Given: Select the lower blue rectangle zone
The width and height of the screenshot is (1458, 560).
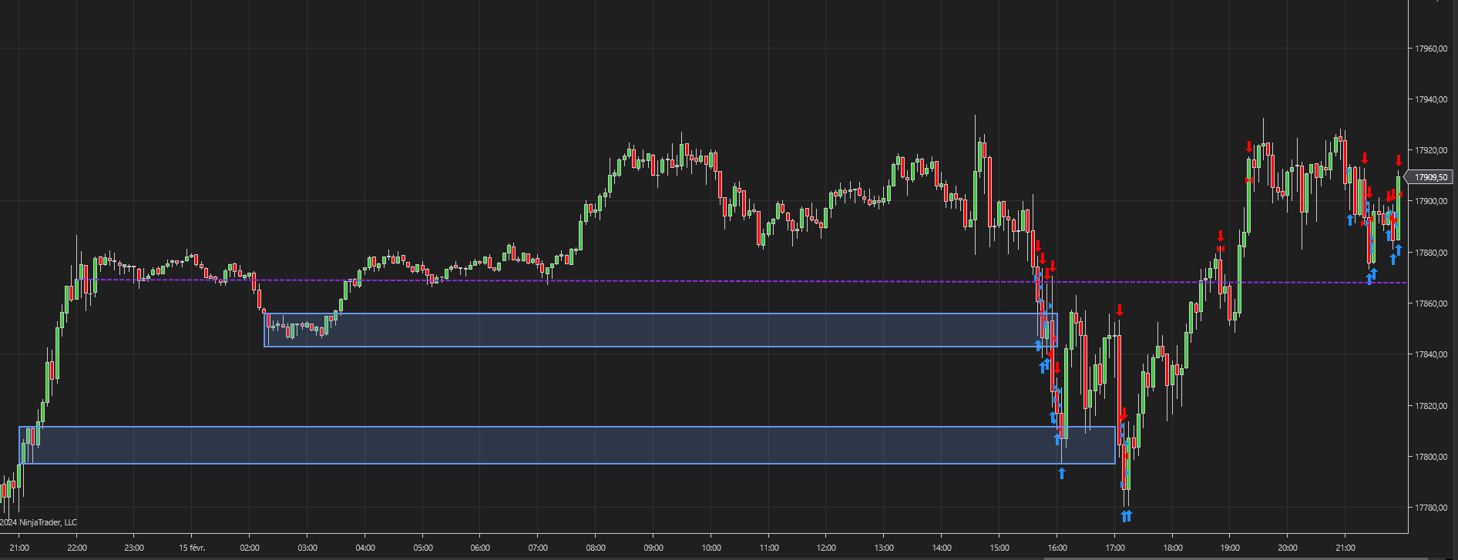Looking at the screenshot, I should coord(567,445).
